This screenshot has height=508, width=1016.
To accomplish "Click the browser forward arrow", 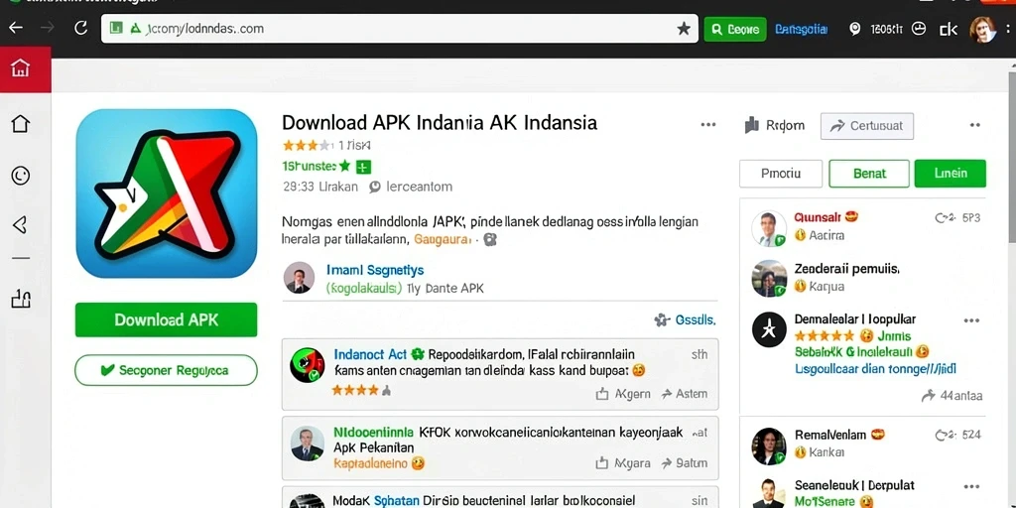I will (x=48, y=28).
